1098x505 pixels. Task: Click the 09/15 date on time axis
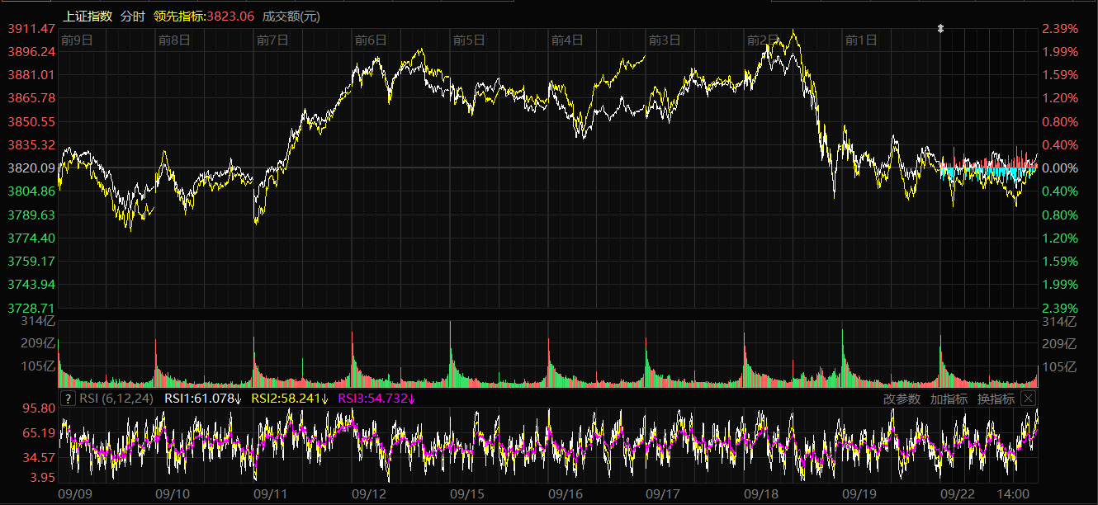[x=466, y=493]
